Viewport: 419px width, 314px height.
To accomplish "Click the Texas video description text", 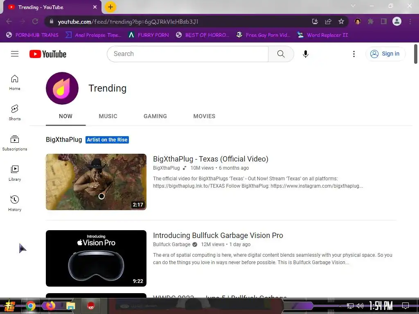I will 258,182.
